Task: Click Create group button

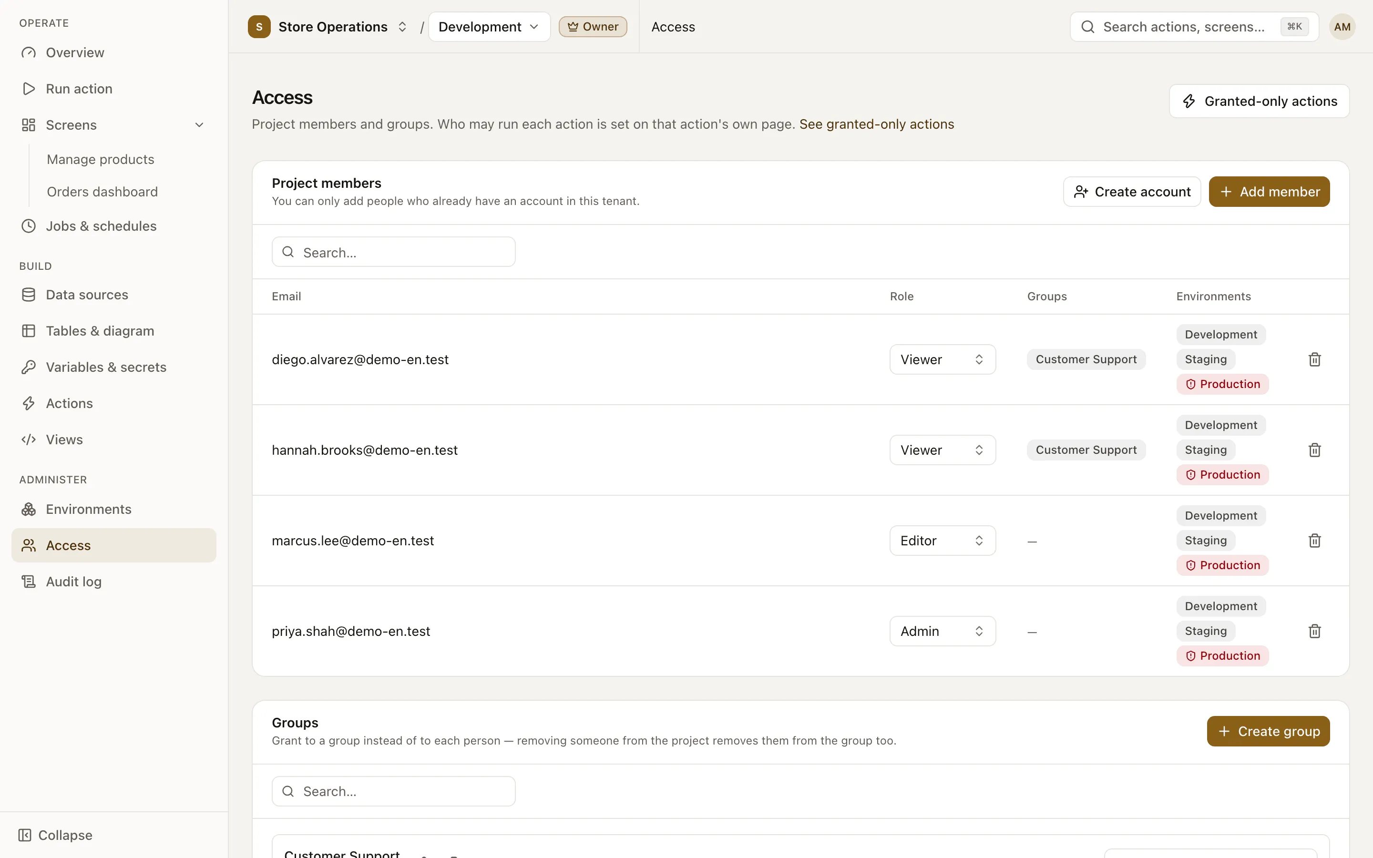Action: (1268, 731)
